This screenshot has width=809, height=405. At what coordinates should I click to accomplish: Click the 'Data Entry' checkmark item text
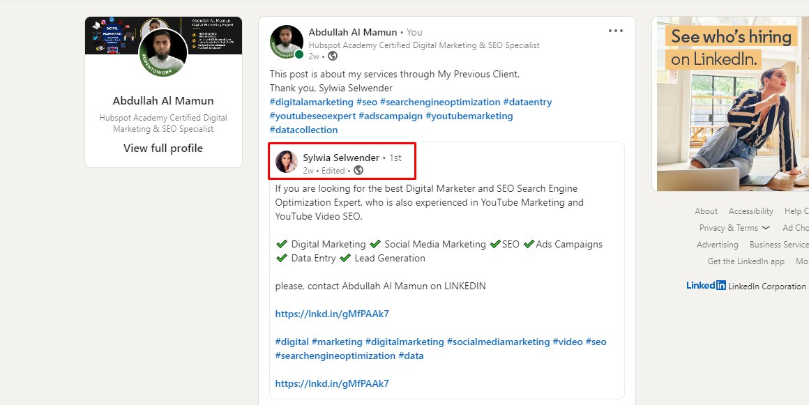pyautogui.click(x=313, y=258)
